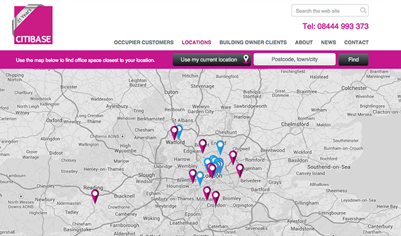The height and width of the screenshot is (236, 401).
Task: Click the Luton label on the map
Action: (171, 92)
